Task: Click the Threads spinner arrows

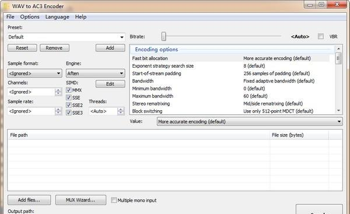Action: tap(121, 111)
